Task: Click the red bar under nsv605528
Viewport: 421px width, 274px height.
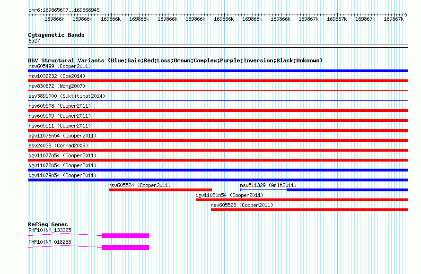Action: [x=309, y=210]
